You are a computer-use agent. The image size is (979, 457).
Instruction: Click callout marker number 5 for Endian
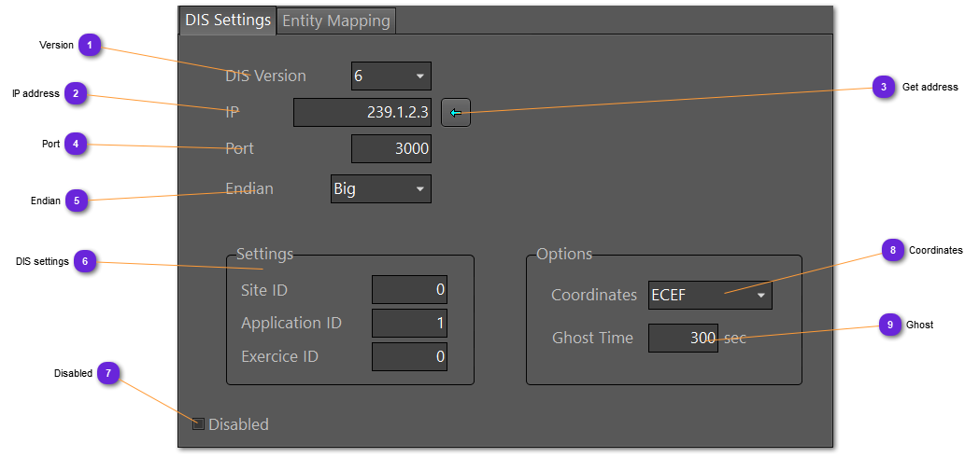point(77,201)
